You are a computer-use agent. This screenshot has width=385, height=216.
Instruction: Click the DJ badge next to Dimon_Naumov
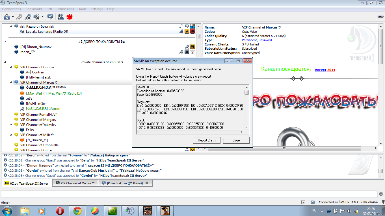pyautogui.click(x=192, y=47)
